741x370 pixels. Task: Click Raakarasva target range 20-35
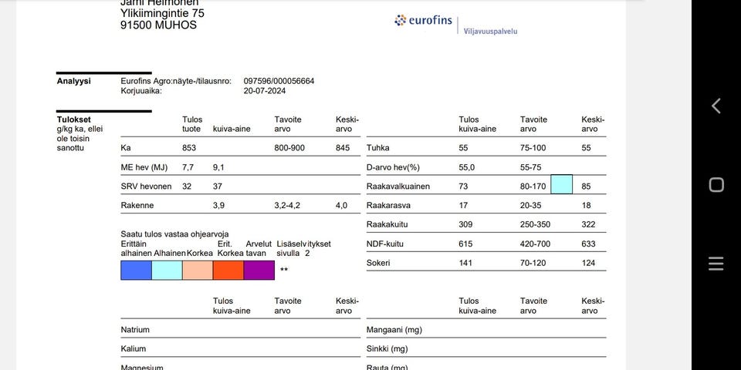pos(531,206)
